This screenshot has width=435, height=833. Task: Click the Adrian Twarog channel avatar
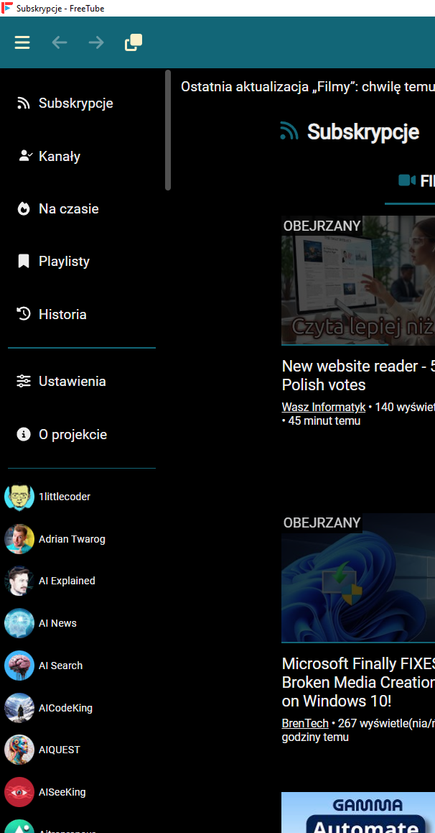pos(19,539)
